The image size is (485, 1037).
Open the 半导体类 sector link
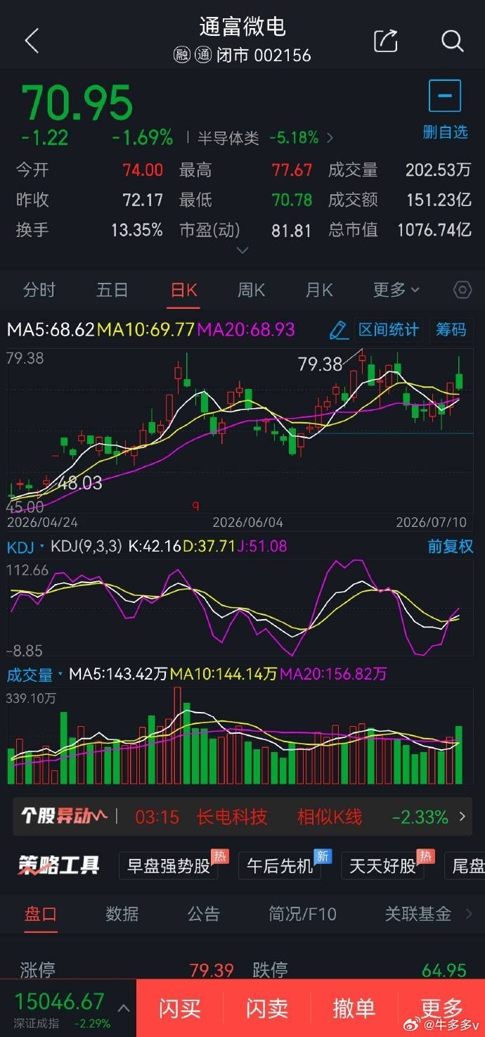click(228, 138)
